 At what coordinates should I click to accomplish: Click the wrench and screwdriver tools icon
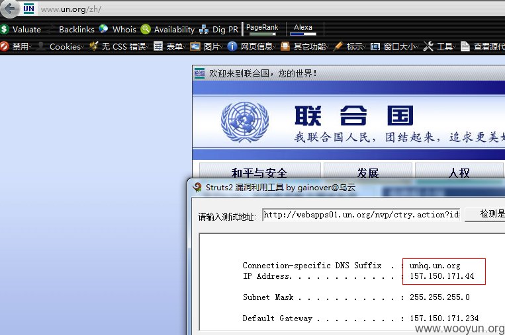point(428,46)
